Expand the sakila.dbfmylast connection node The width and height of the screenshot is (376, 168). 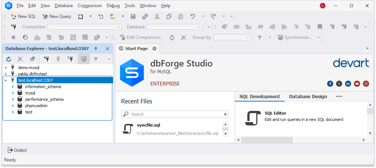(x=6, y=74)
